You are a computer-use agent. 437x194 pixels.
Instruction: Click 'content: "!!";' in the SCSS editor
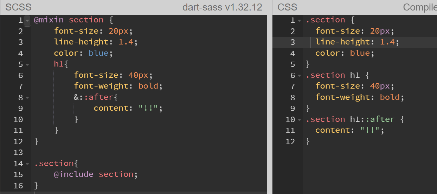tap(129, 108)
